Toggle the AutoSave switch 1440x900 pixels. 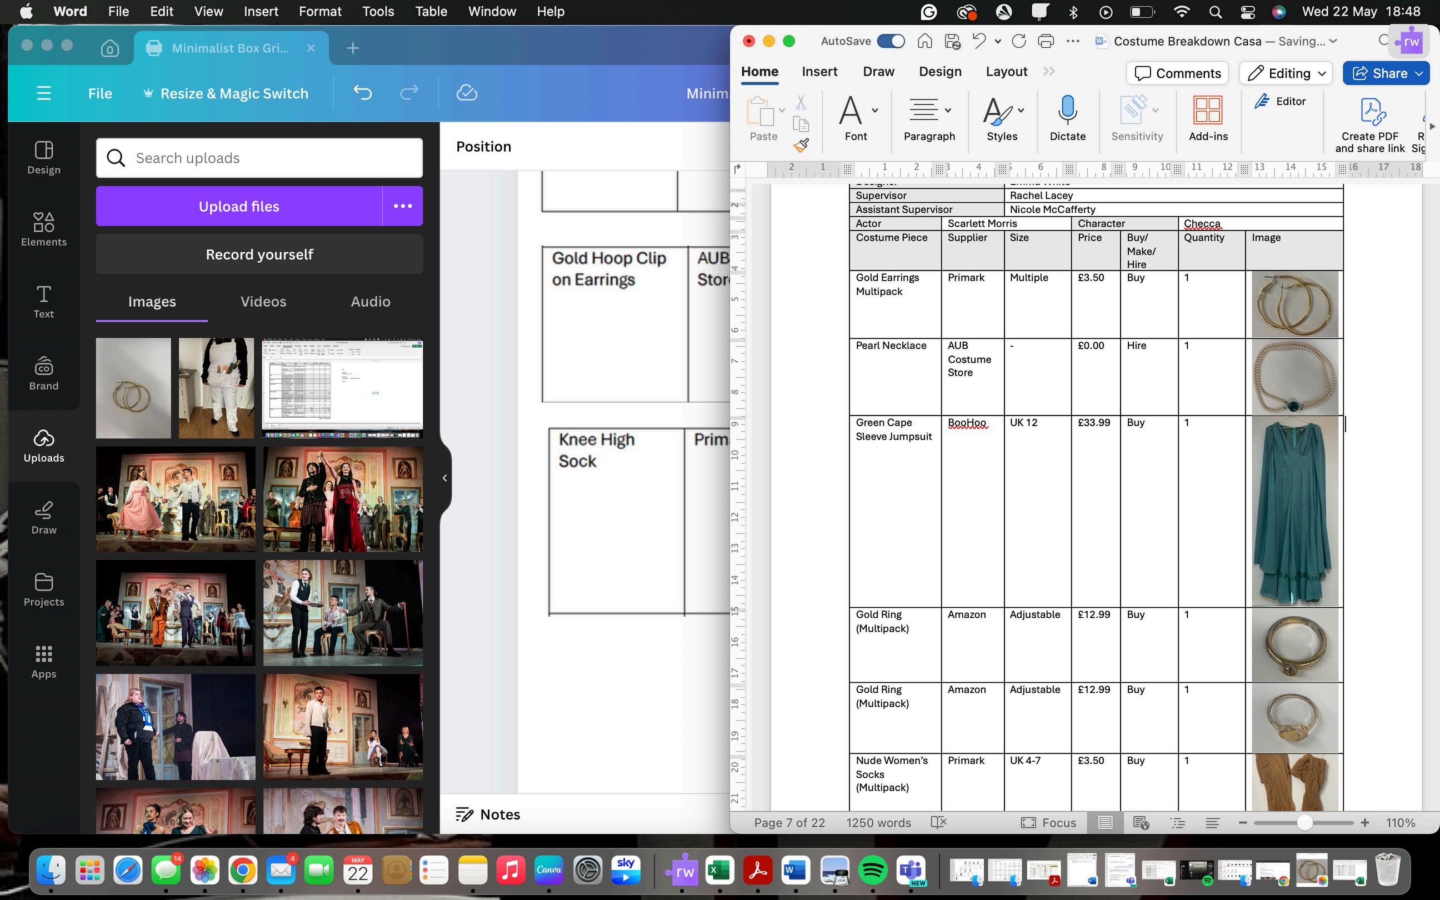point(891,41)
